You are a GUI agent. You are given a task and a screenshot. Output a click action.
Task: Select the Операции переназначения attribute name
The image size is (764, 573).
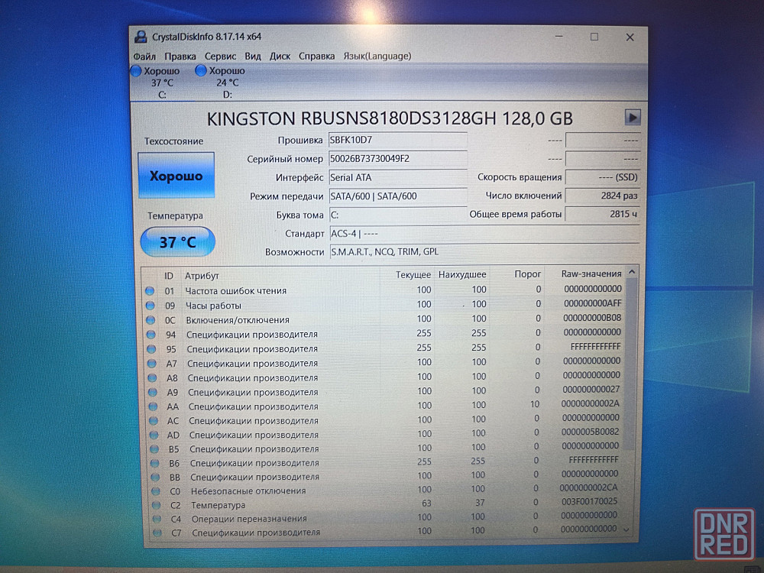click(249, 519)
